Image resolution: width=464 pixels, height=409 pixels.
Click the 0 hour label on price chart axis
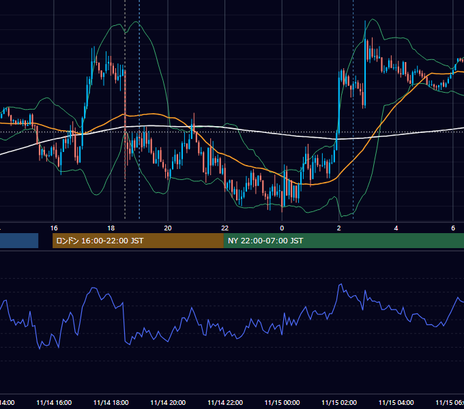(x=282, y=228)
